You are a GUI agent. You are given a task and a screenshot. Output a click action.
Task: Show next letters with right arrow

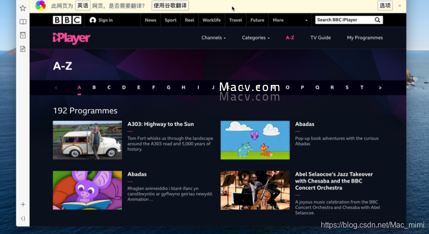pyautogui.click(x=380, y=88)
